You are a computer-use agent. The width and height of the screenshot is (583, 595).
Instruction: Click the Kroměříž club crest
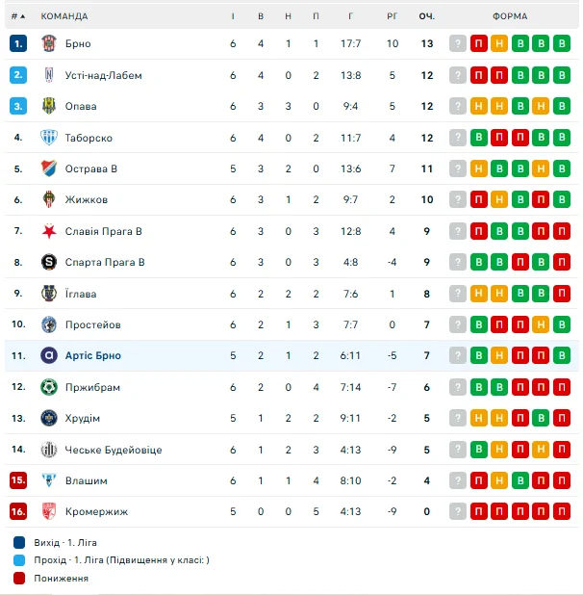(49, 512)
